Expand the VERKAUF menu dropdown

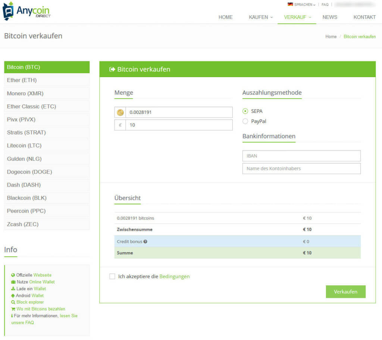point(297,17)
